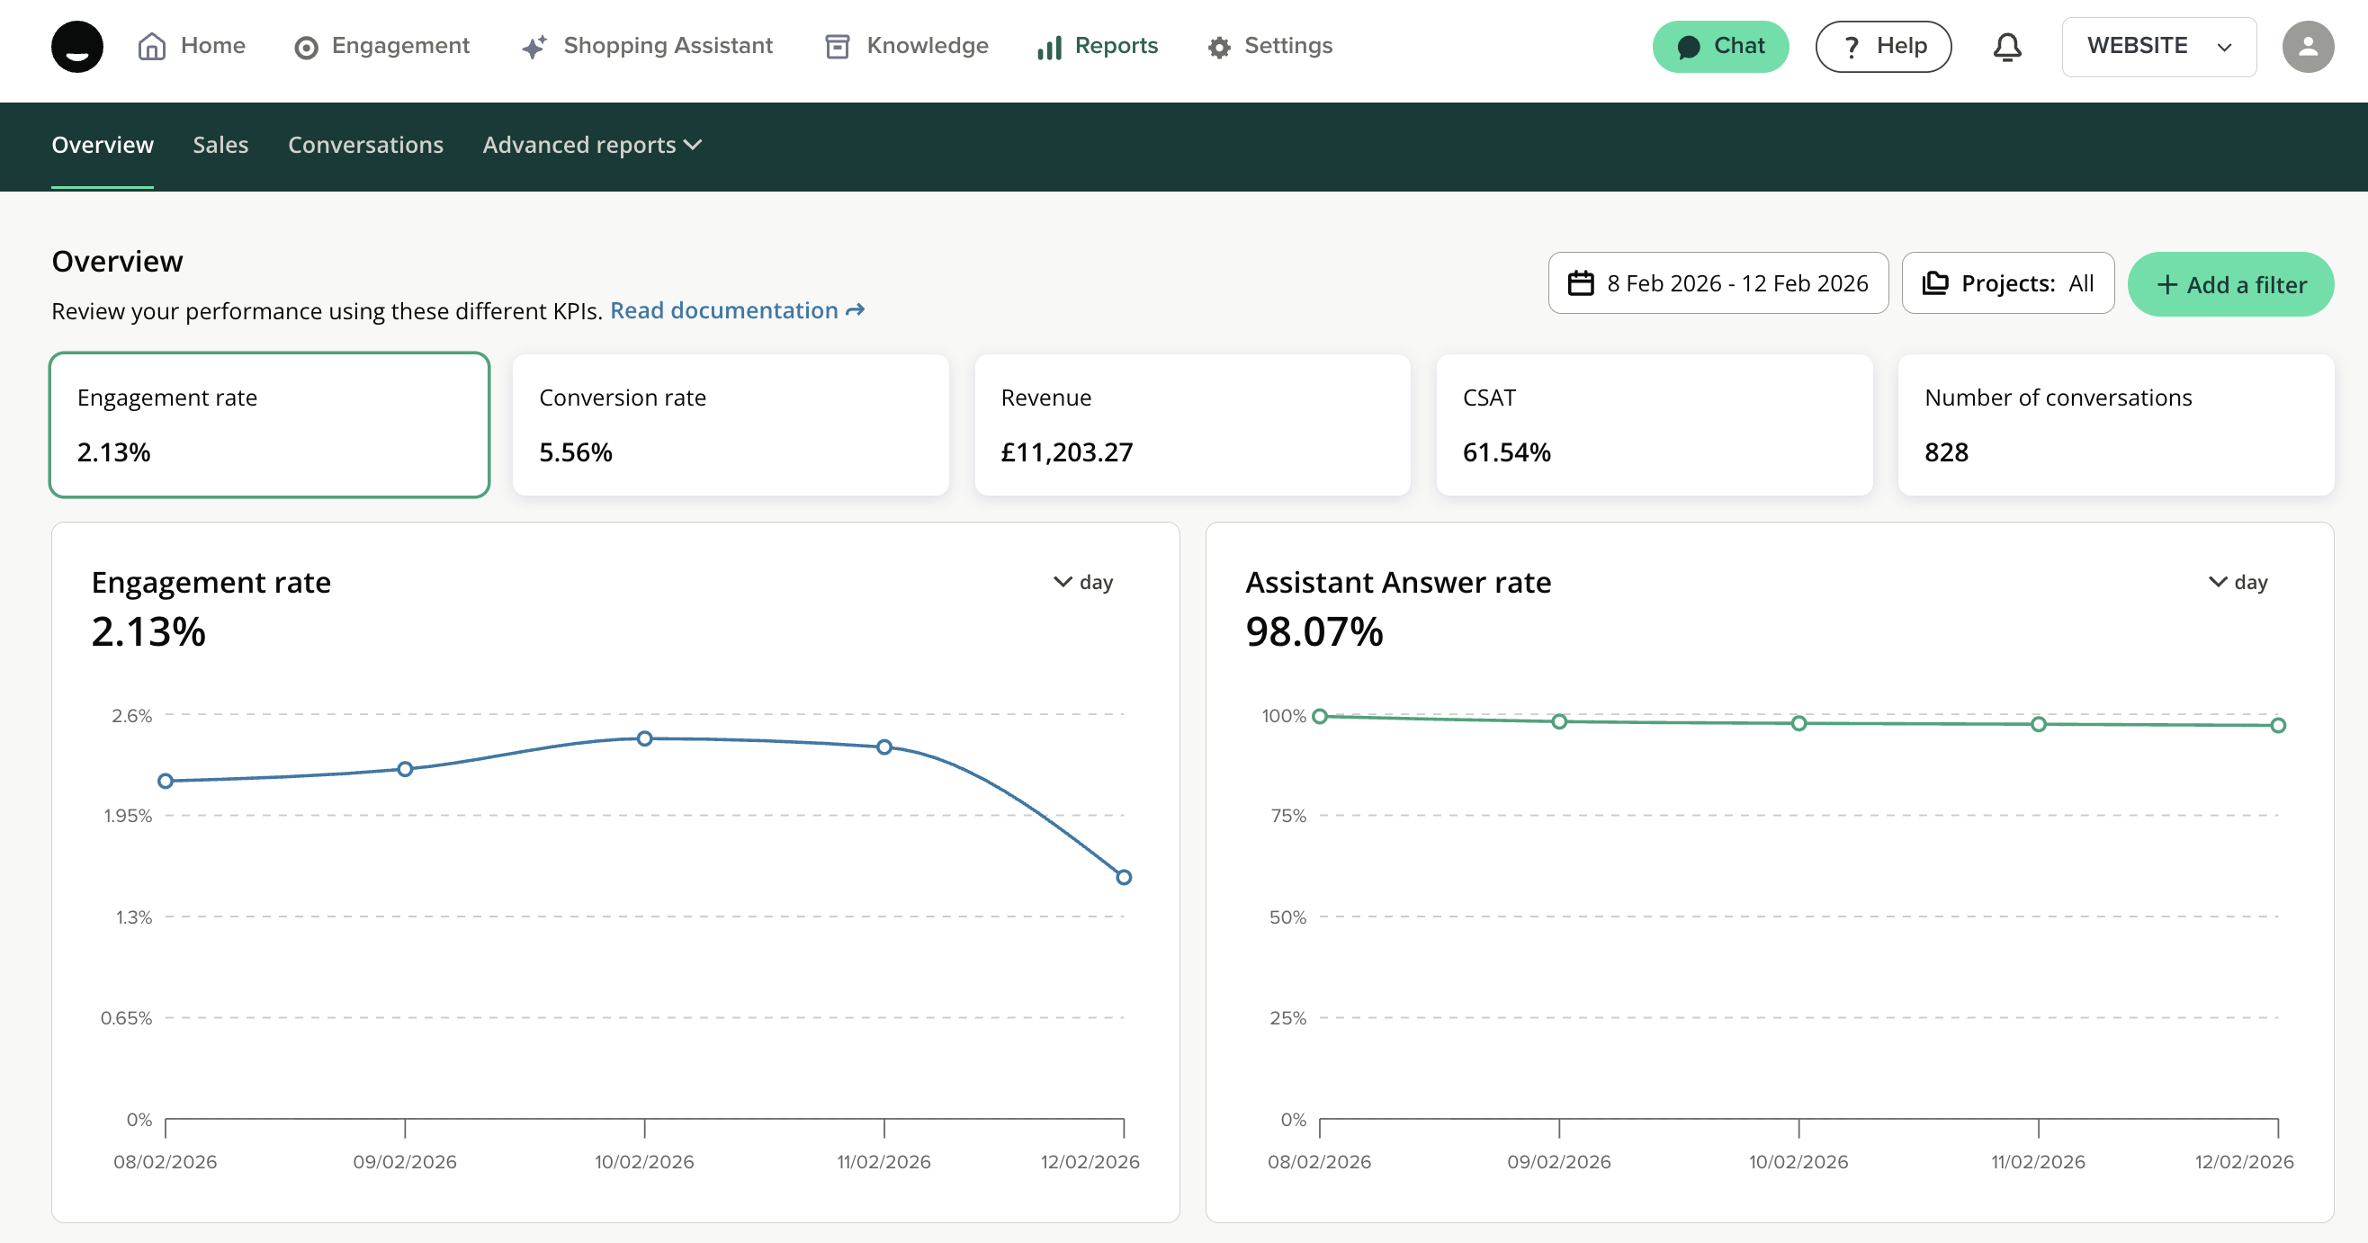Click the black smiley logo icon
This screenshot has width=2368, height=1243.
[77, 47]
